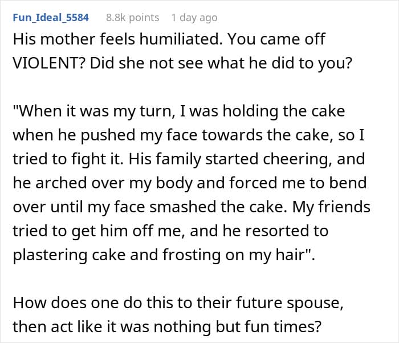Click the text 'His family started cheering'
The image size is (399, 343).
(230, 159)
